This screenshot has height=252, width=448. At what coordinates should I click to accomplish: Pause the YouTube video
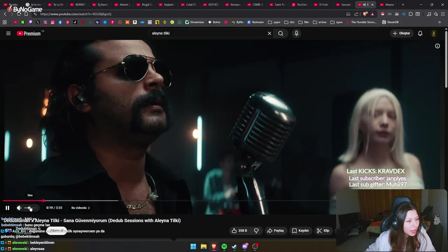point(7,208)
